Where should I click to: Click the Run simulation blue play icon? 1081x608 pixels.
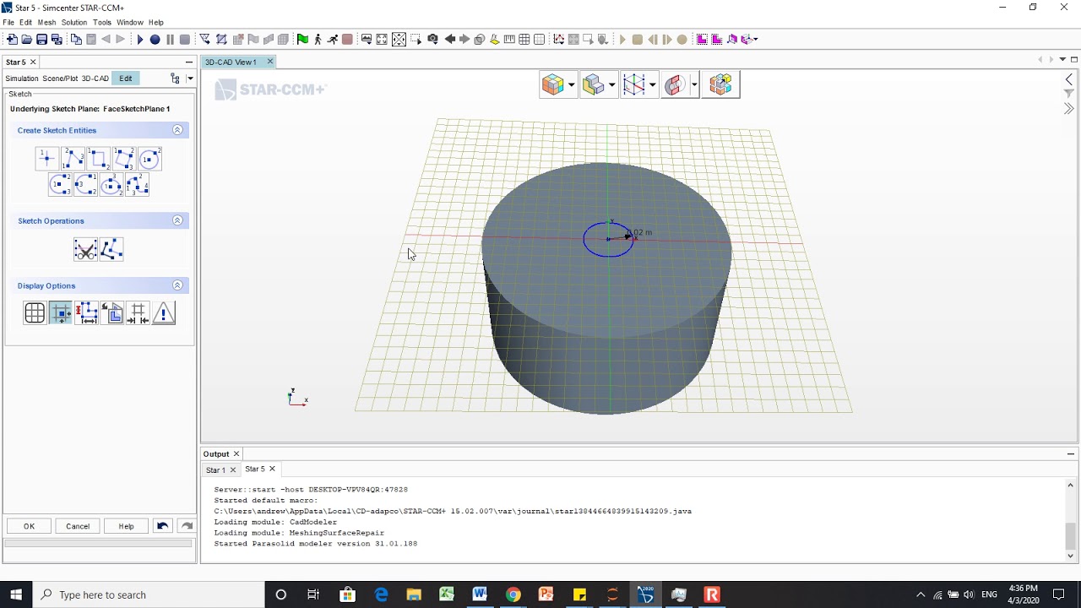pos(140,39)
